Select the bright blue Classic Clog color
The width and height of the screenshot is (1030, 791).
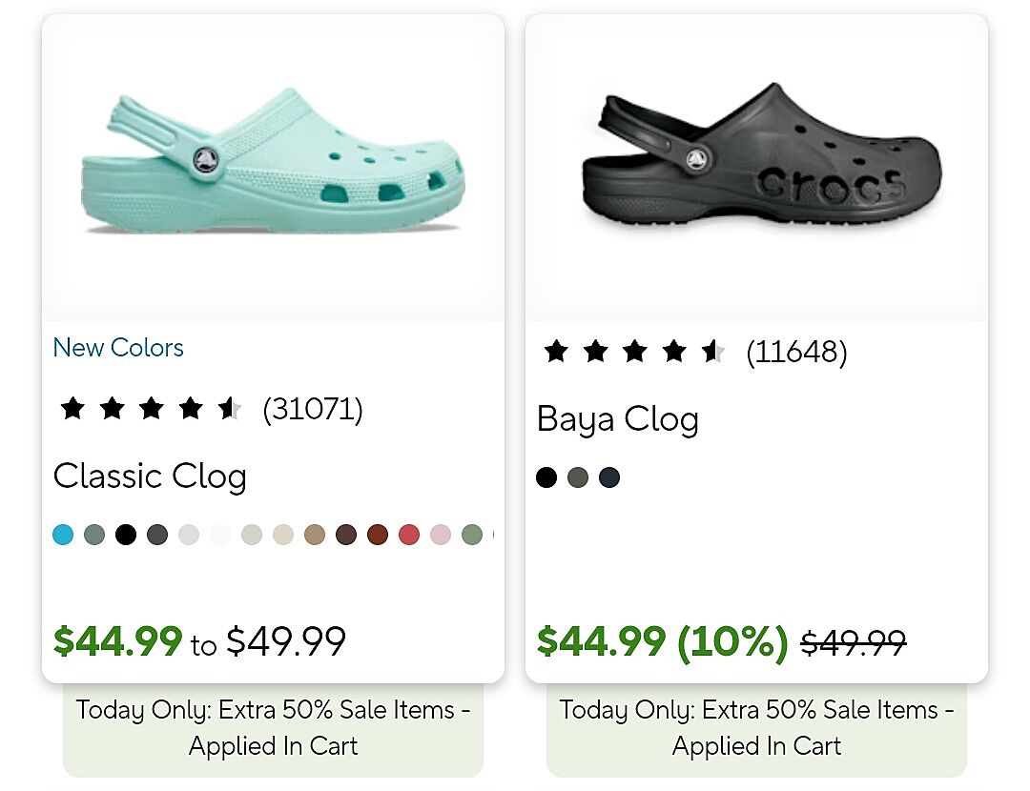[x=63, y=535]
